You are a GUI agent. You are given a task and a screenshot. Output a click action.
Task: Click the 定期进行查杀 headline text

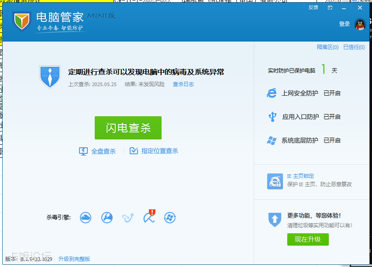click(146, 72)
